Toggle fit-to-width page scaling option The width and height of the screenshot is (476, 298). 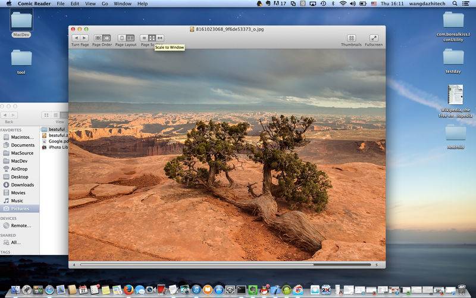(159, 38)
